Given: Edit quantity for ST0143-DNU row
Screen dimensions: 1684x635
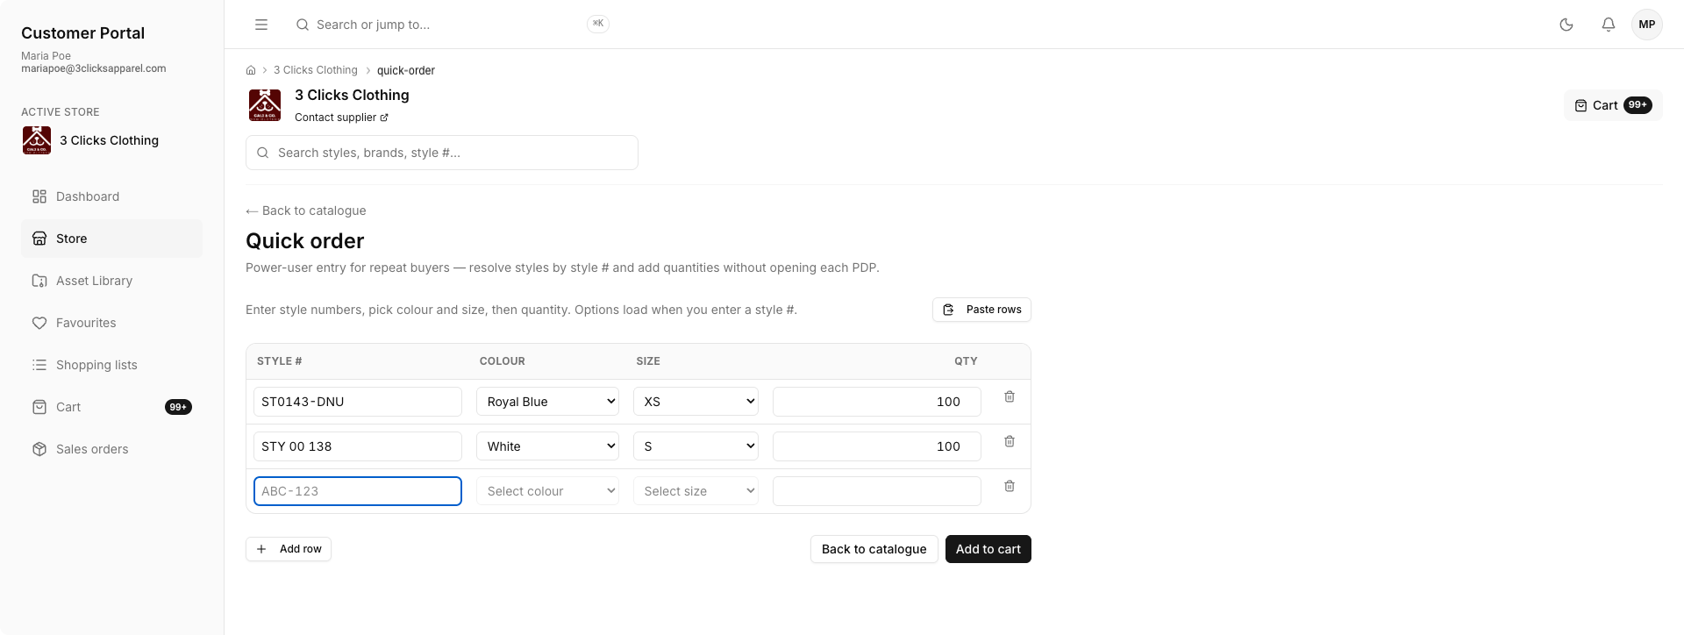Looking at the screenshot, I should (876, 402).
